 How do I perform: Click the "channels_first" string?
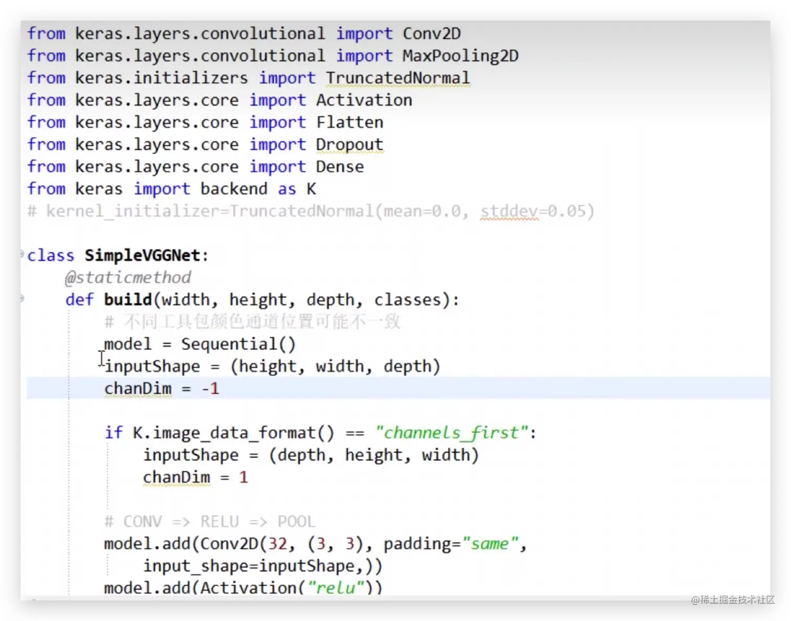451,433
